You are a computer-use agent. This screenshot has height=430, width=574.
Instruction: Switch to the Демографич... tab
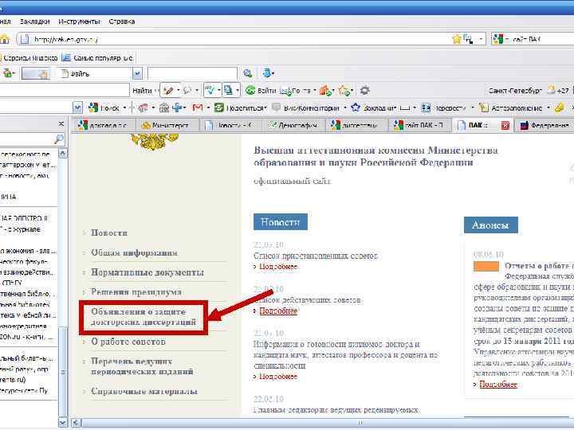click(x=293, y=125)
